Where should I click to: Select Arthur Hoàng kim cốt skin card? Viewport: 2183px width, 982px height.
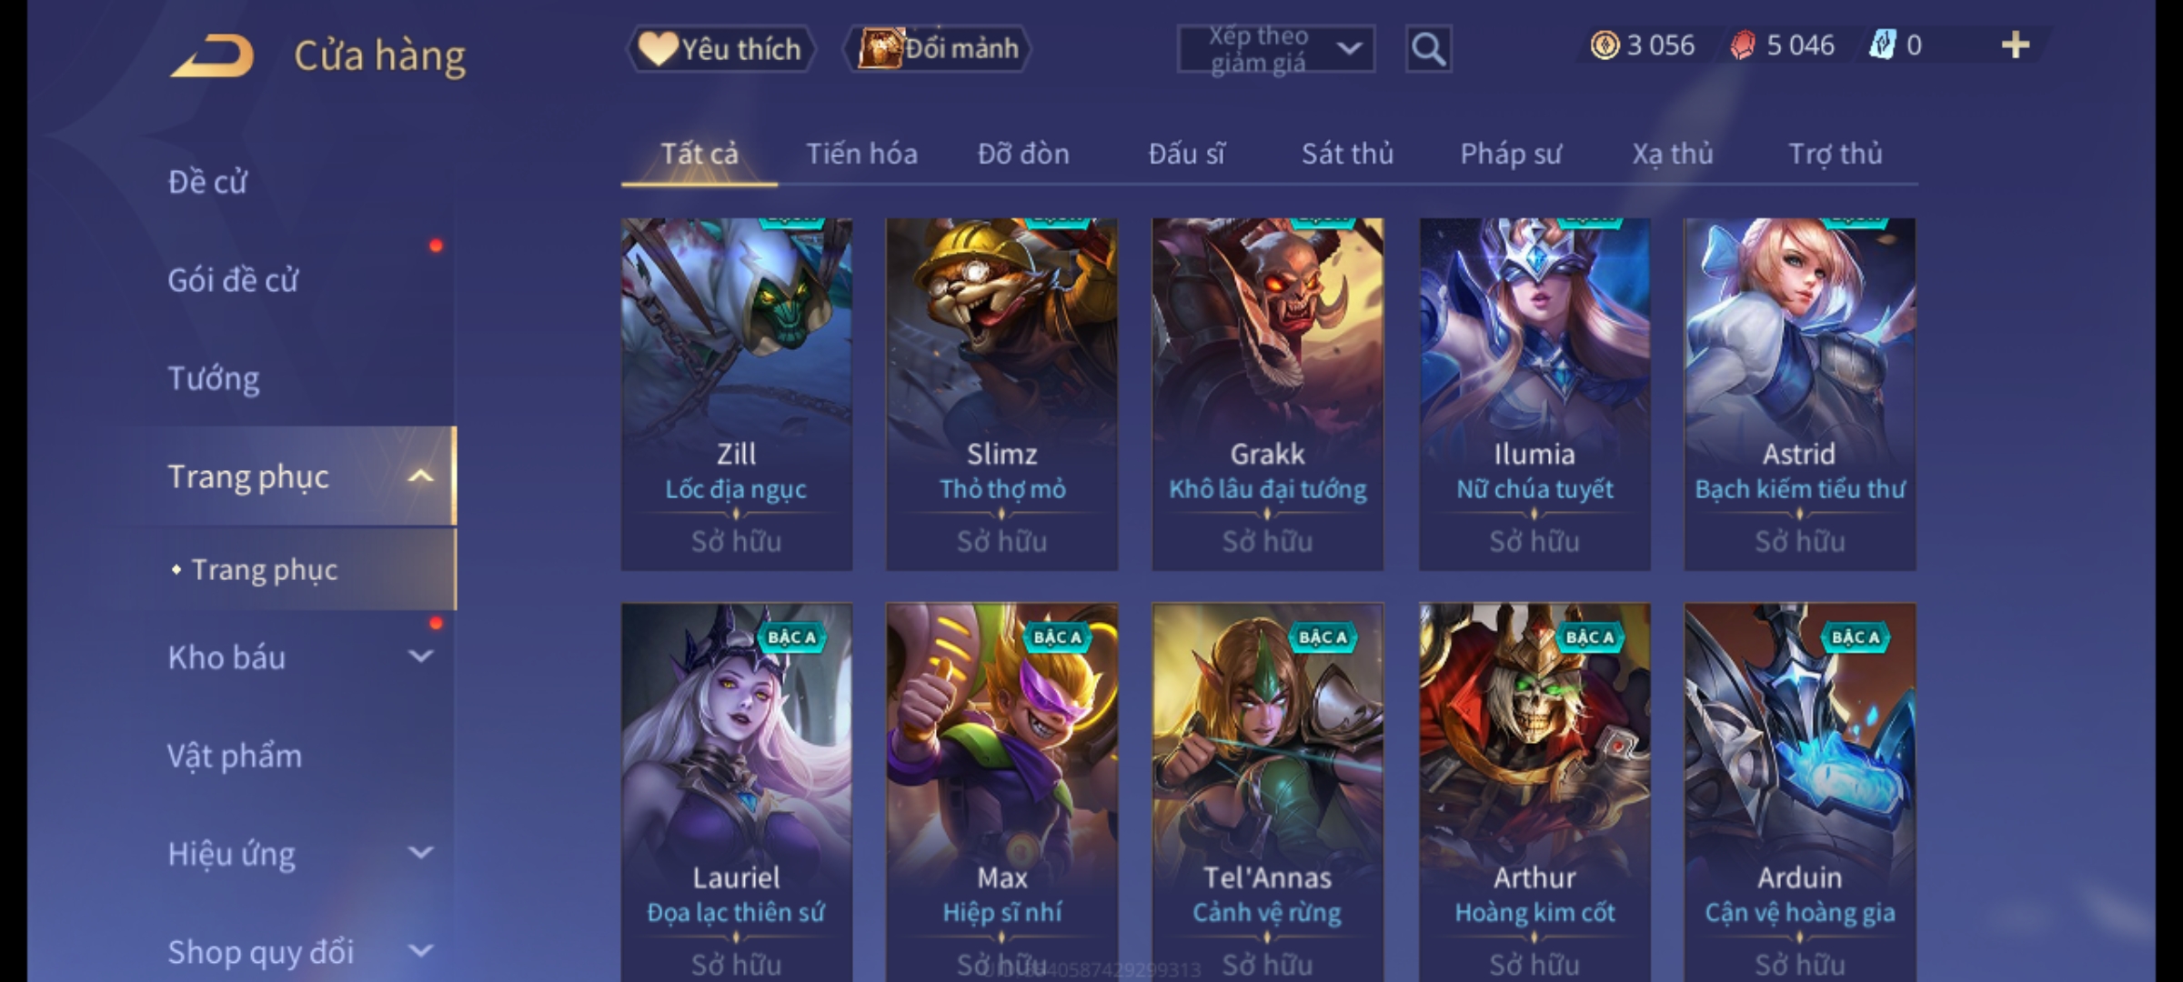(1534, 793)
